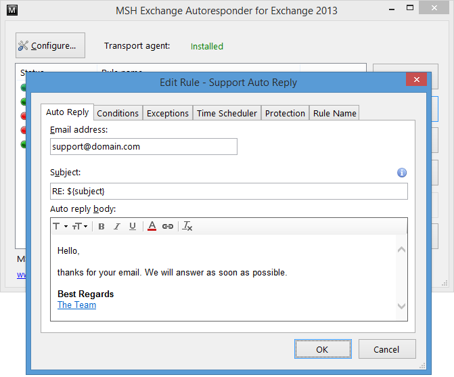Confirm the rule with OK
The height and width of the screenshot is (377, 454).
323,349
